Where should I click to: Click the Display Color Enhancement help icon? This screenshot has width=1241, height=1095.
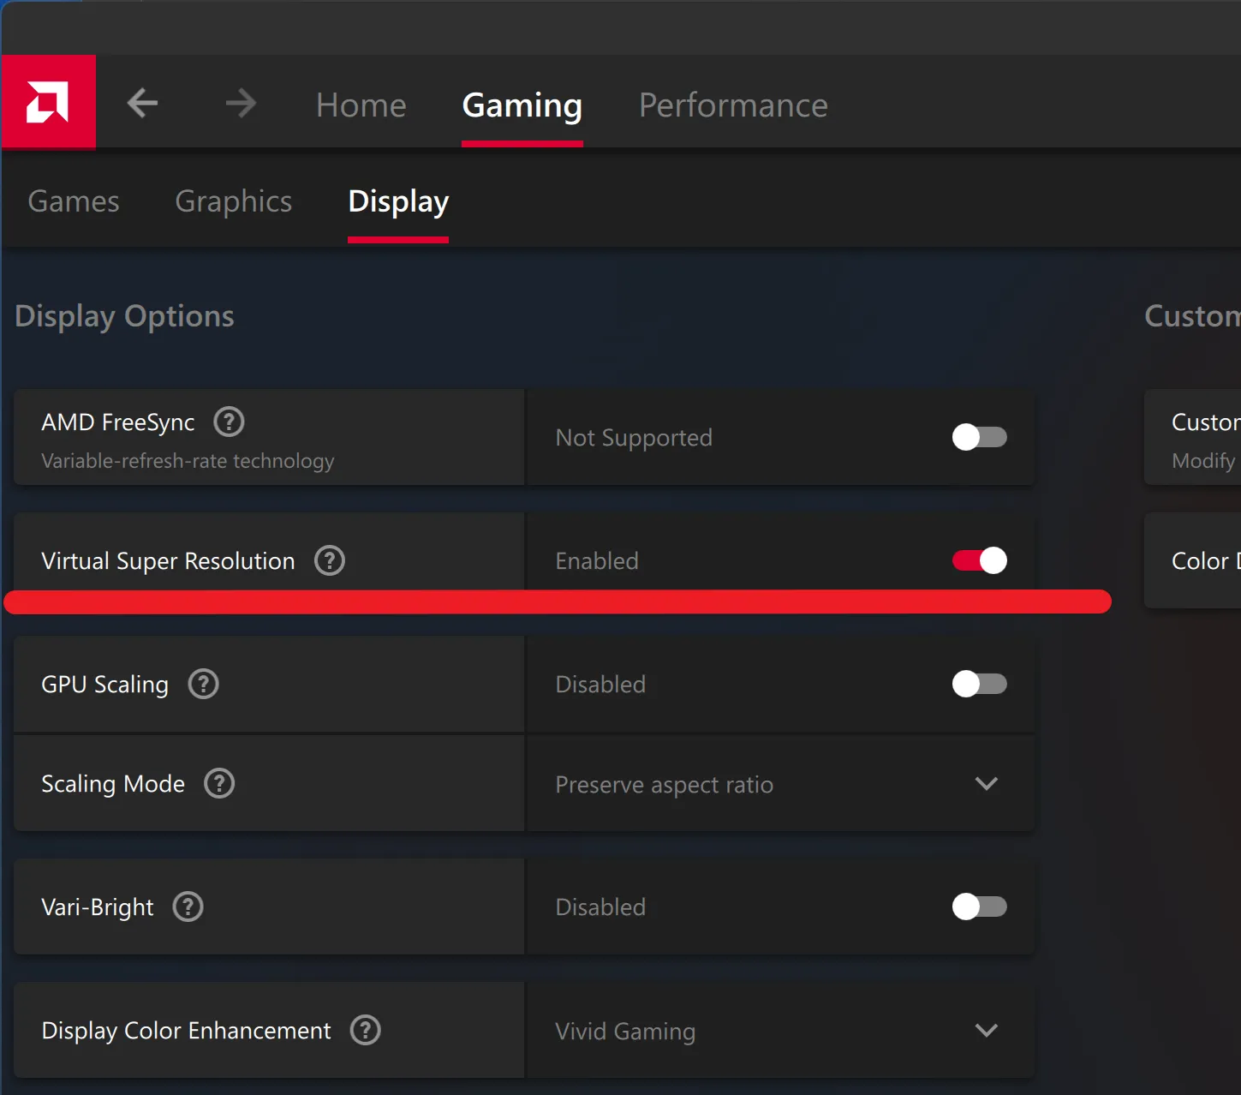(x=366, y=1030)
